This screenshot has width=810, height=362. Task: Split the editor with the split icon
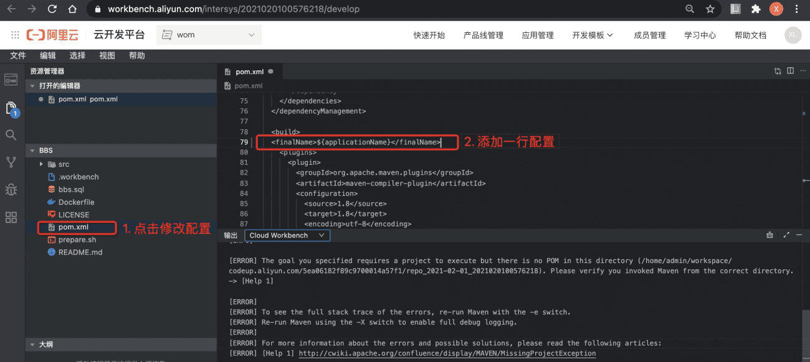point(790,72)
